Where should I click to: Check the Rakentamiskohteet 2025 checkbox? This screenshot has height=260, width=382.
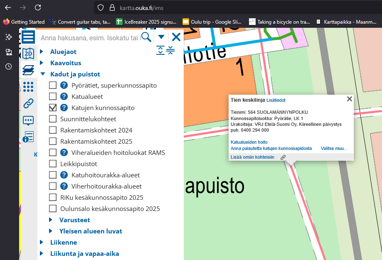[x=53, y=141]
